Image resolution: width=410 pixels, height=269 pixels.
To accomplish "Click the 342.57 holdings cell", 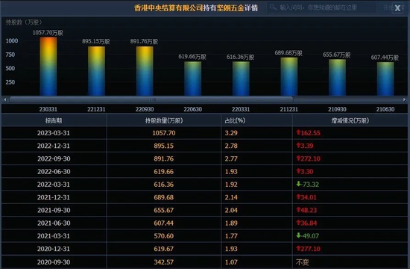I will tap(164, 262).
